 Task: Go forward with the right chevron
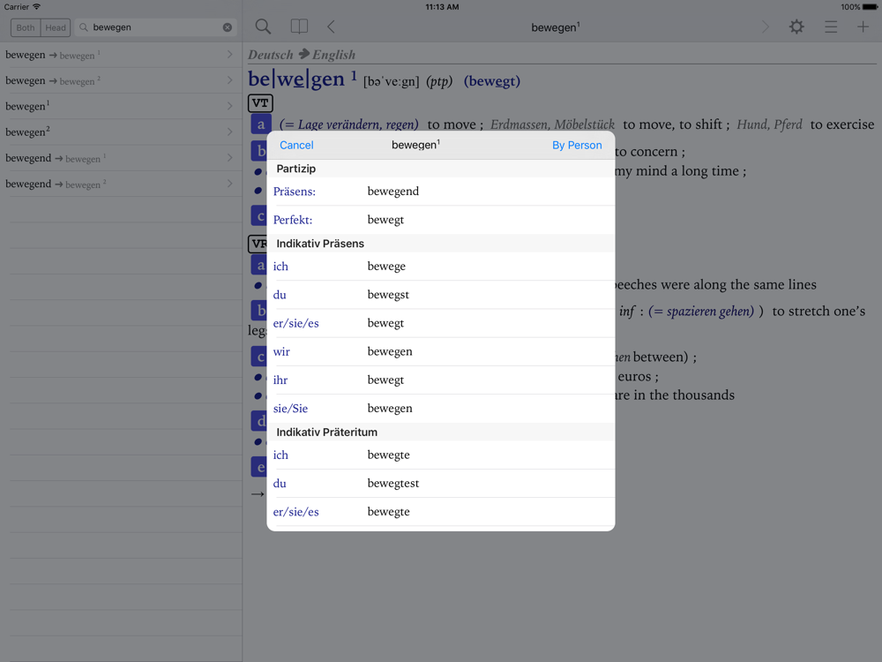[765, 26]
